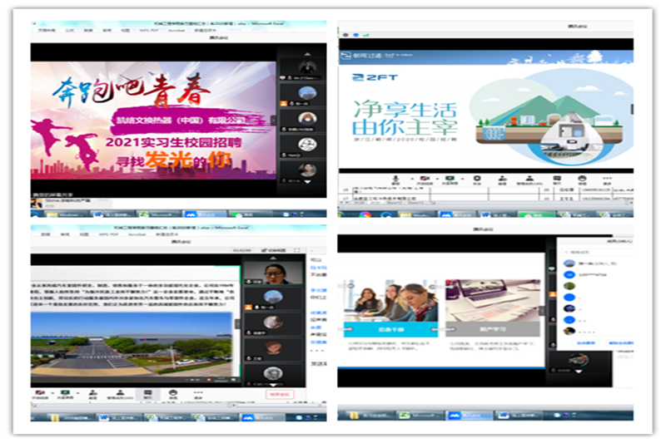Click the red end meeting button in the factory photo meeting
This screenshot has width=666, height=443.
pyautogui.click(x=280, y=395)
